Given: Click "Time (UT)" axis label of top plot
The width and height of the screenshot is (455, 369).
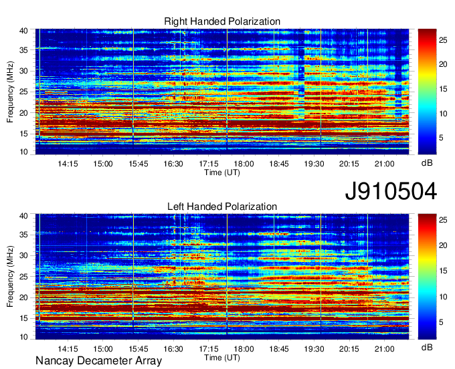Looking at the screenshot, I should click(222, 172).
